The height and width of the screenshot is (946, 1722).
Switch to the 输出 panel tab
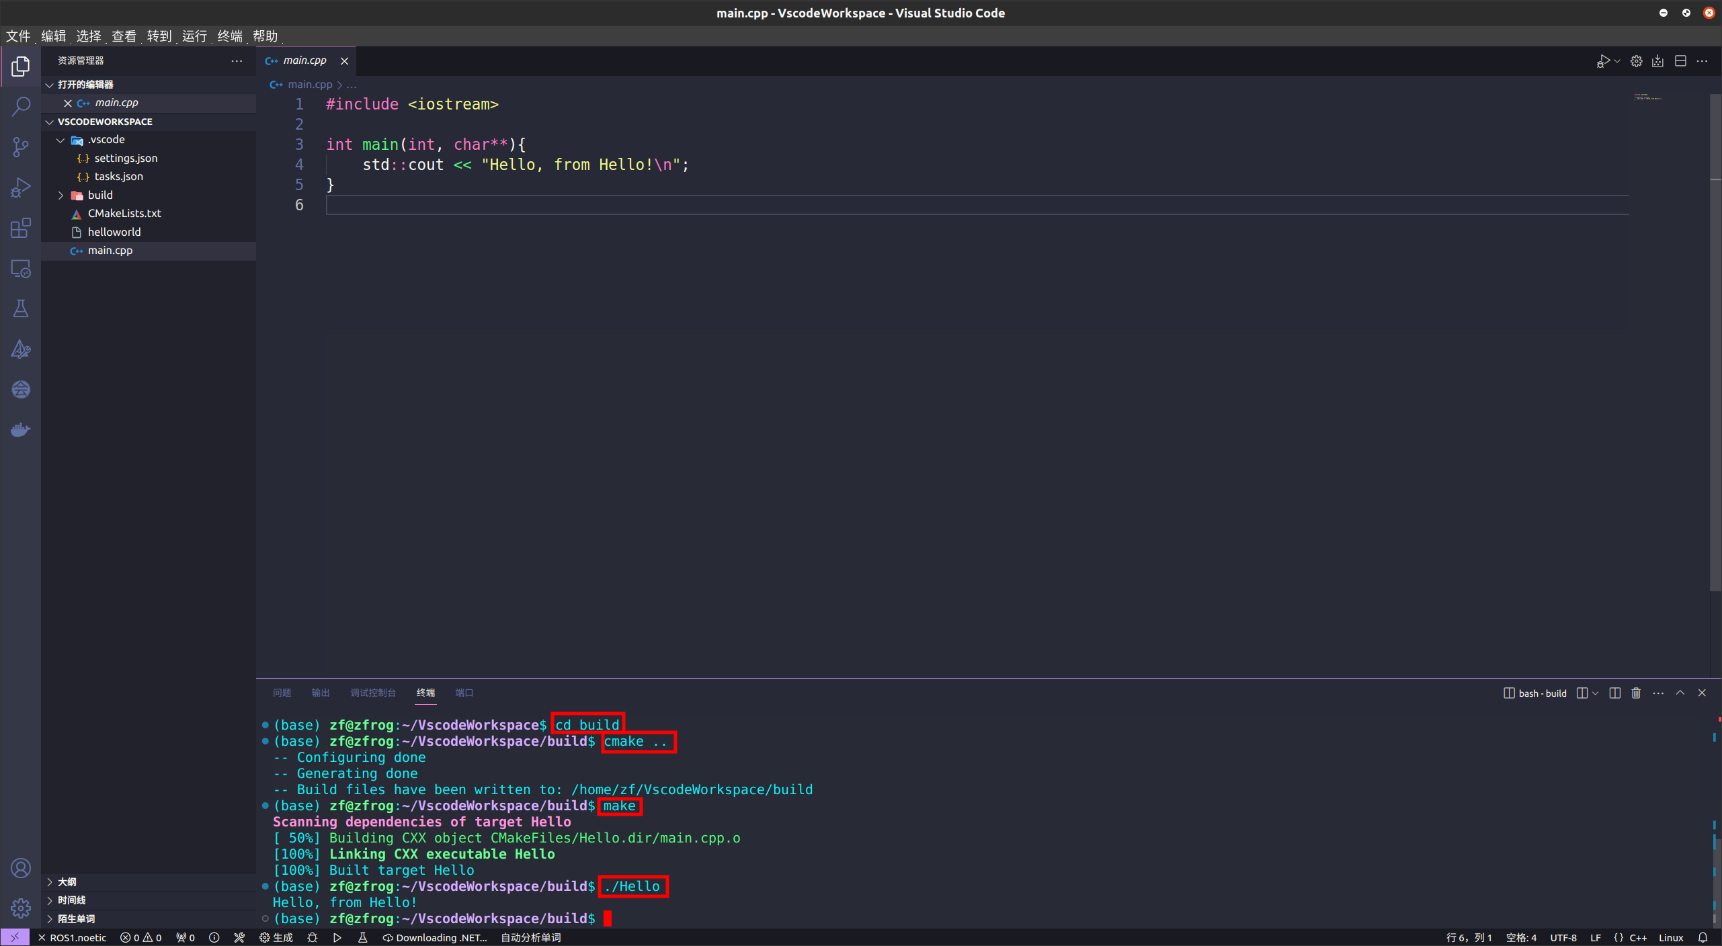coord(320,693)
